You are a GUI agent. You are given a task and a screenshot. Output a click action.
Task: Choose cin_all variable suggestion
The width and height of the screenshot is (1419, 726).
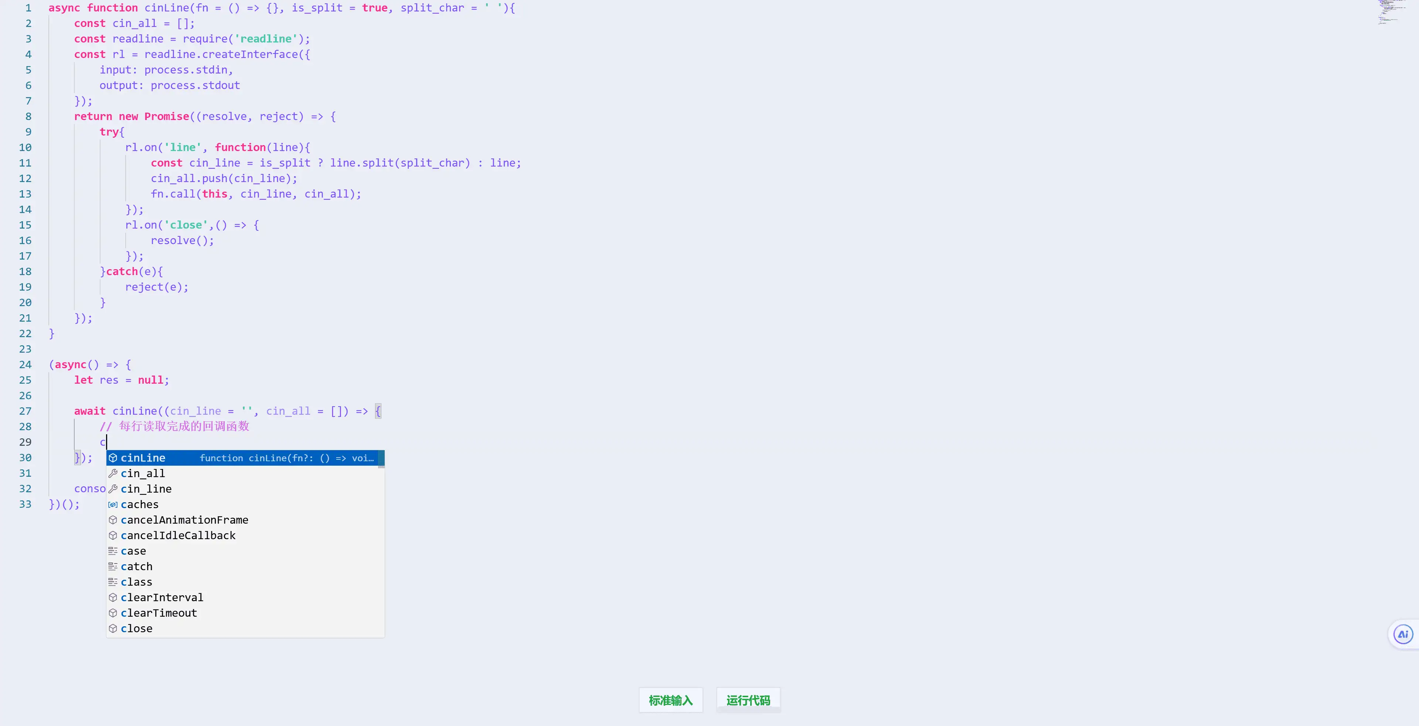(143, 473)
